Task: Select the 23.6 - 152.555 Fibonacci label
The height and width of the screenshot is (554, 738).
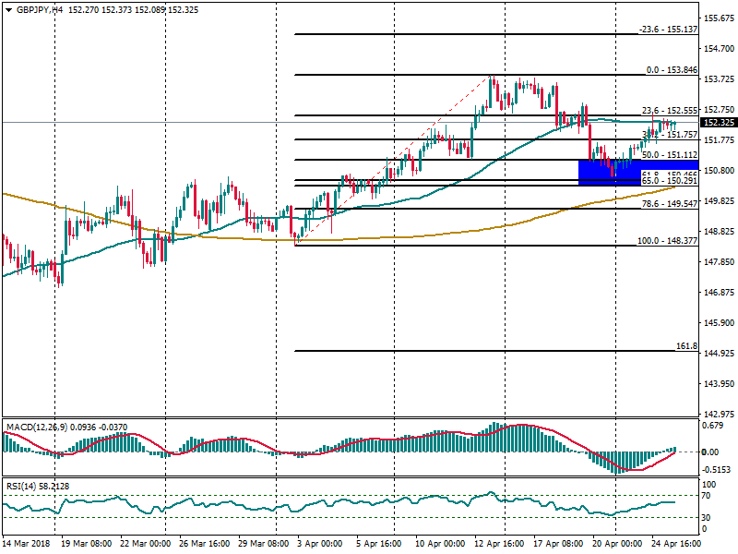Action: 670,111
